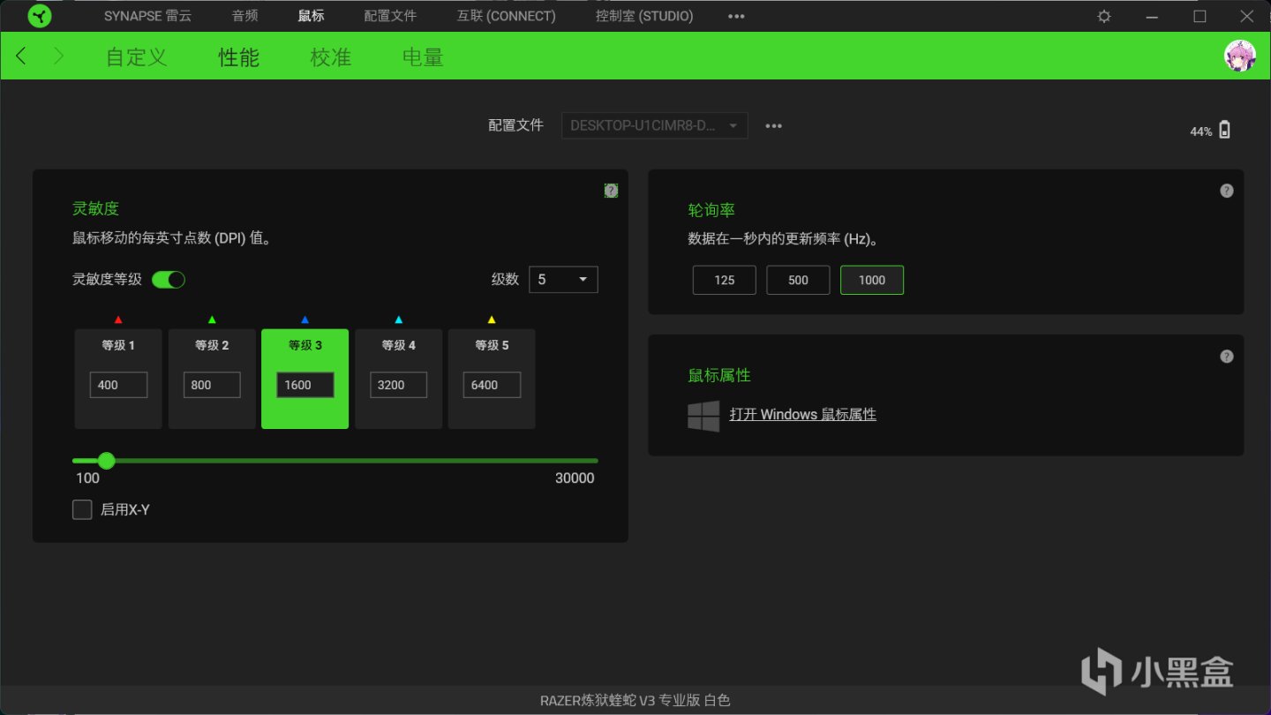Switch to 鼠标 tab
Screen dimensions: 1271x715
coord(311,16)
